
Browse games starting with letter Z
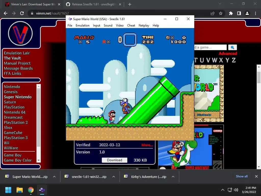click(x=234, y=60)
